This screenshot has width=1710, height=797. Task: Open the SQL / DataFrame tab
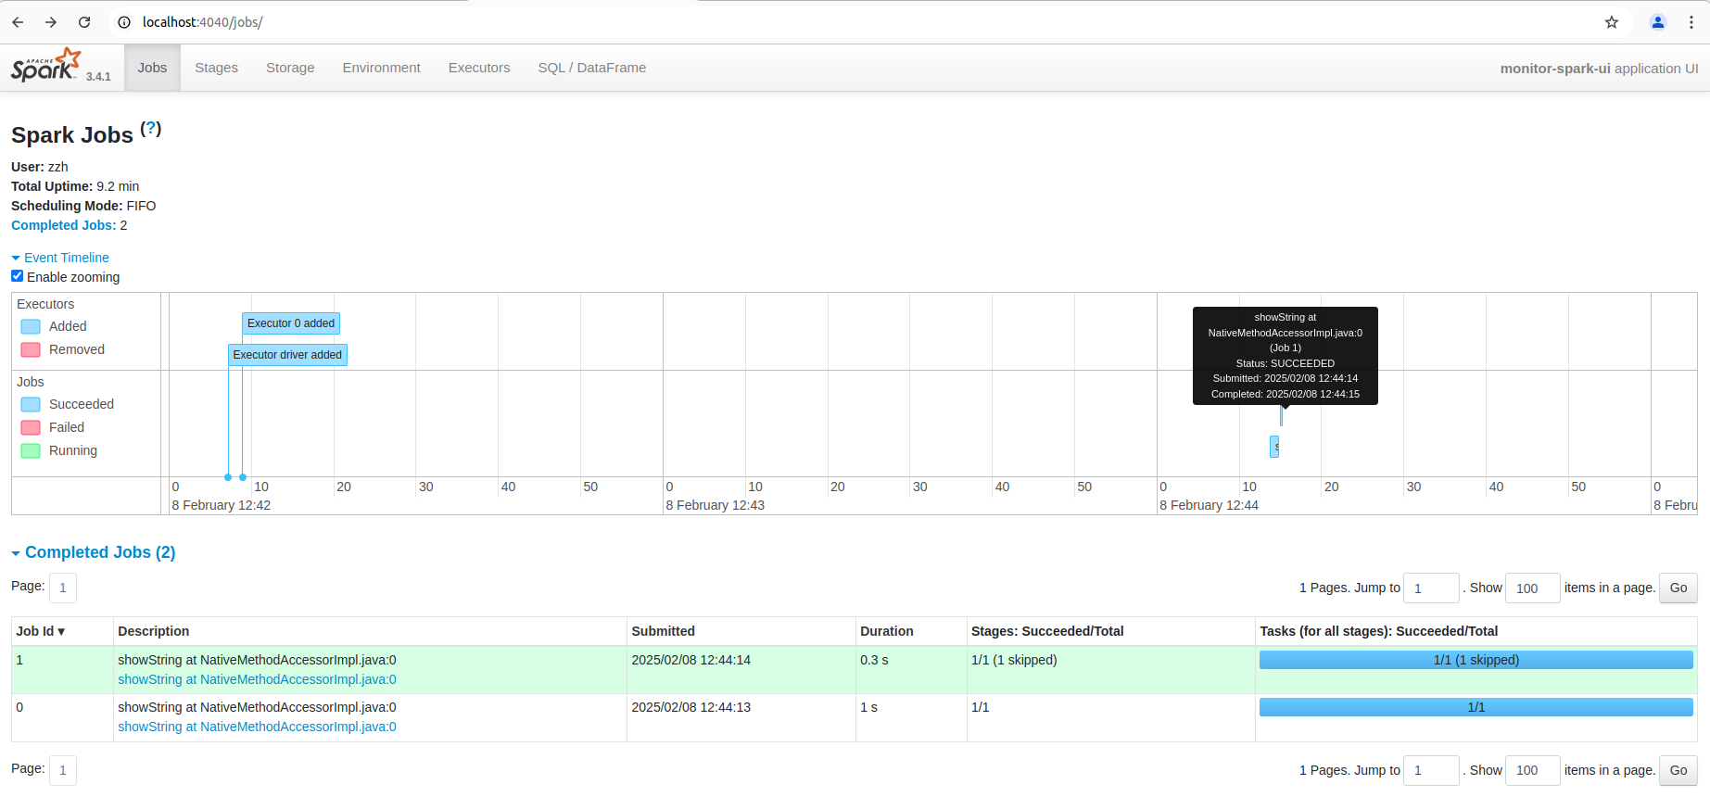coord(592,68)
